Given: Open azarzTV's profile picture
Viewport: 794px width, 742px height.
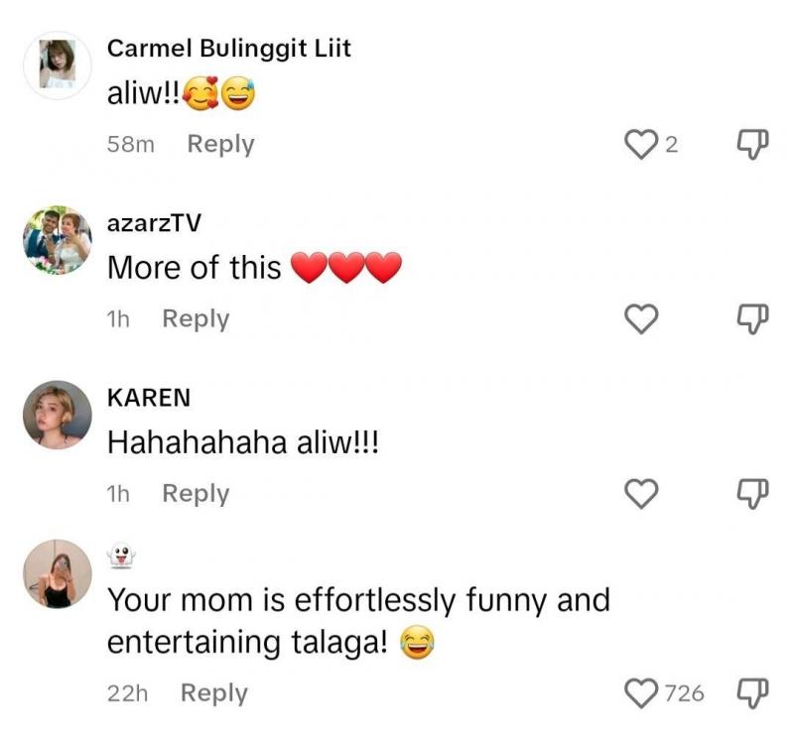Looking at the screenshot, I should (x=58, y=240).
